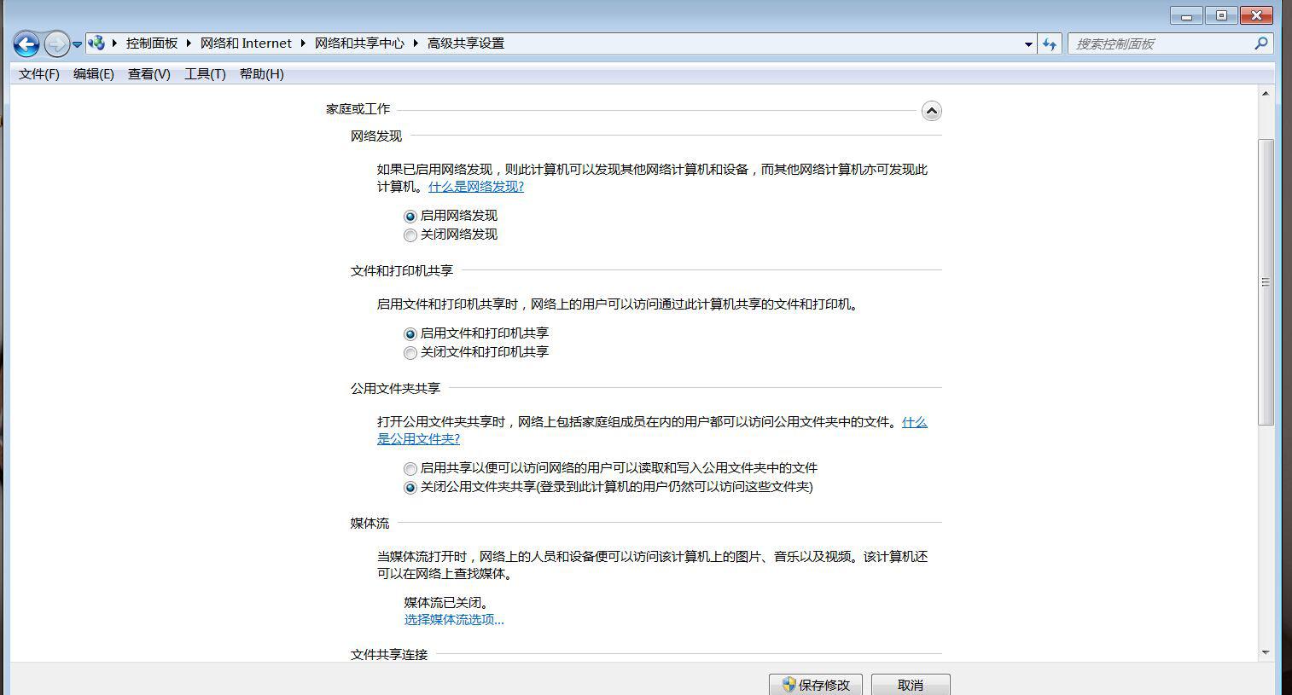The image size is (1292, 695).
Task: Click the UAC shield on 保存修改
Action: tap(789, 685)
